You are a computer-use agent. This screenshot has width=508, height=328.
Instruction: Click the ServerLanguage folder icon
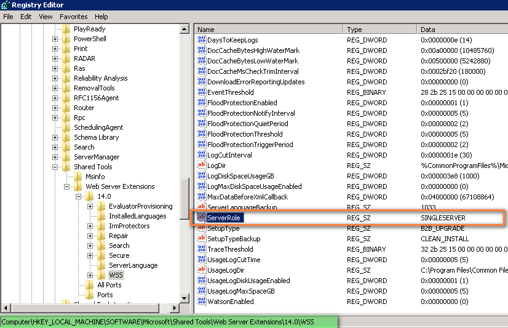101,265
